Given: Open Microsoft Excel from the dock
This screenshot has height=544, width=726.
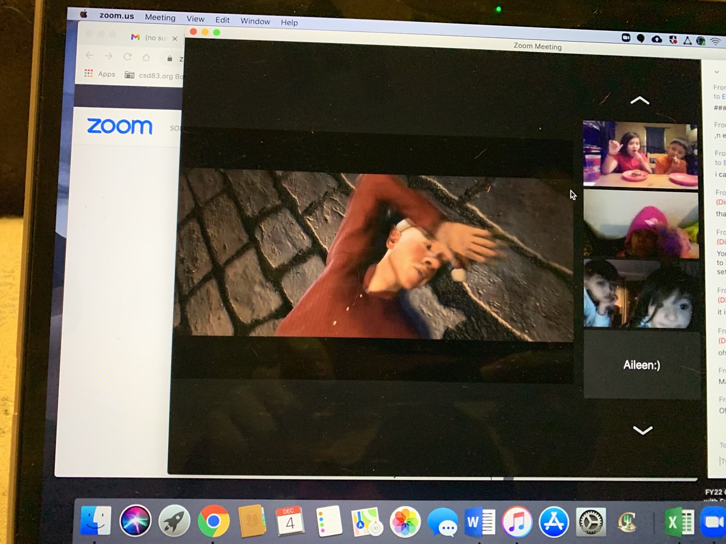Looking at the screenshot, I should point(679,522).
